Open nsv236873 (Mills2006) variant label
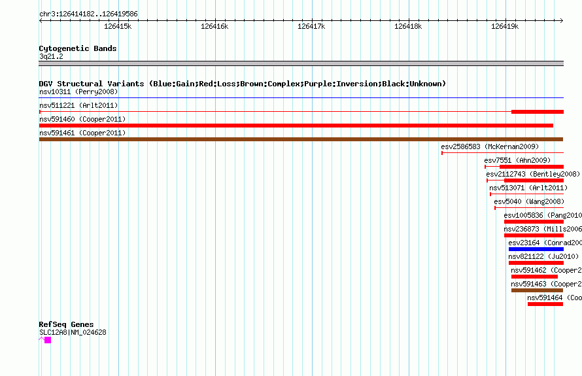The height and width of the screenshot is (376, 582). tap(543, 229)
